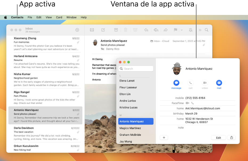Select Andre Lorico in Contacts list
The image size is (248, 161).
point(128,101)
